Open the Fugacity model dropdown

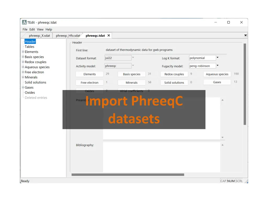click(217, 66)
